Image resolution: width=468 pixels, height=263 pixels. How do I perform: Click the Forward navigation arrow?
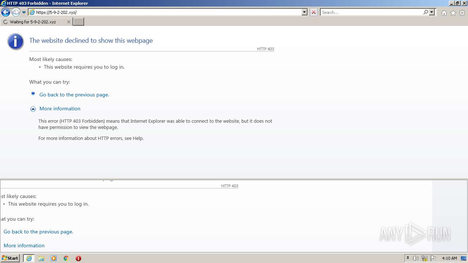[x=16, y=12]
